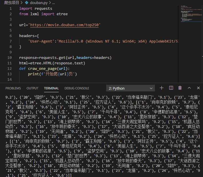Kill terminal with trash icon

(x=180, y=88)
